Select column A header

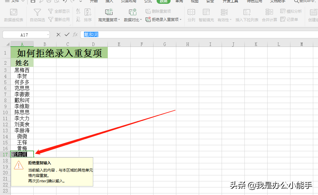click(x=22, y=44)
